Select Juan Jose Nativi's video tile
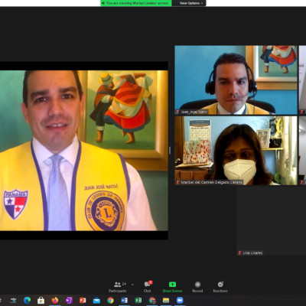The width and height of the screenshot is (306, 306). click(236, 80)
